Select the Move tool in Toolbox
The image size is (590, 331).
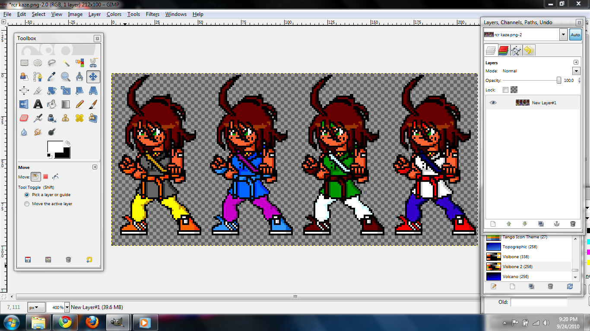pos(93,77)
